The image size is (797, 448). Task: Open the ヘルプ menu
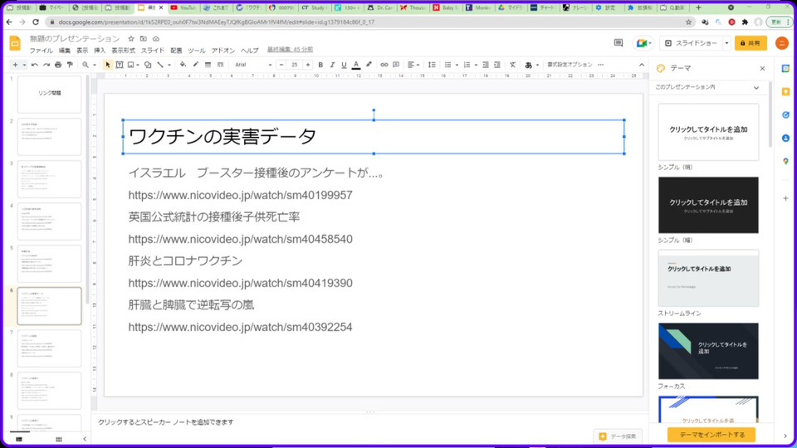coord(250,51)
